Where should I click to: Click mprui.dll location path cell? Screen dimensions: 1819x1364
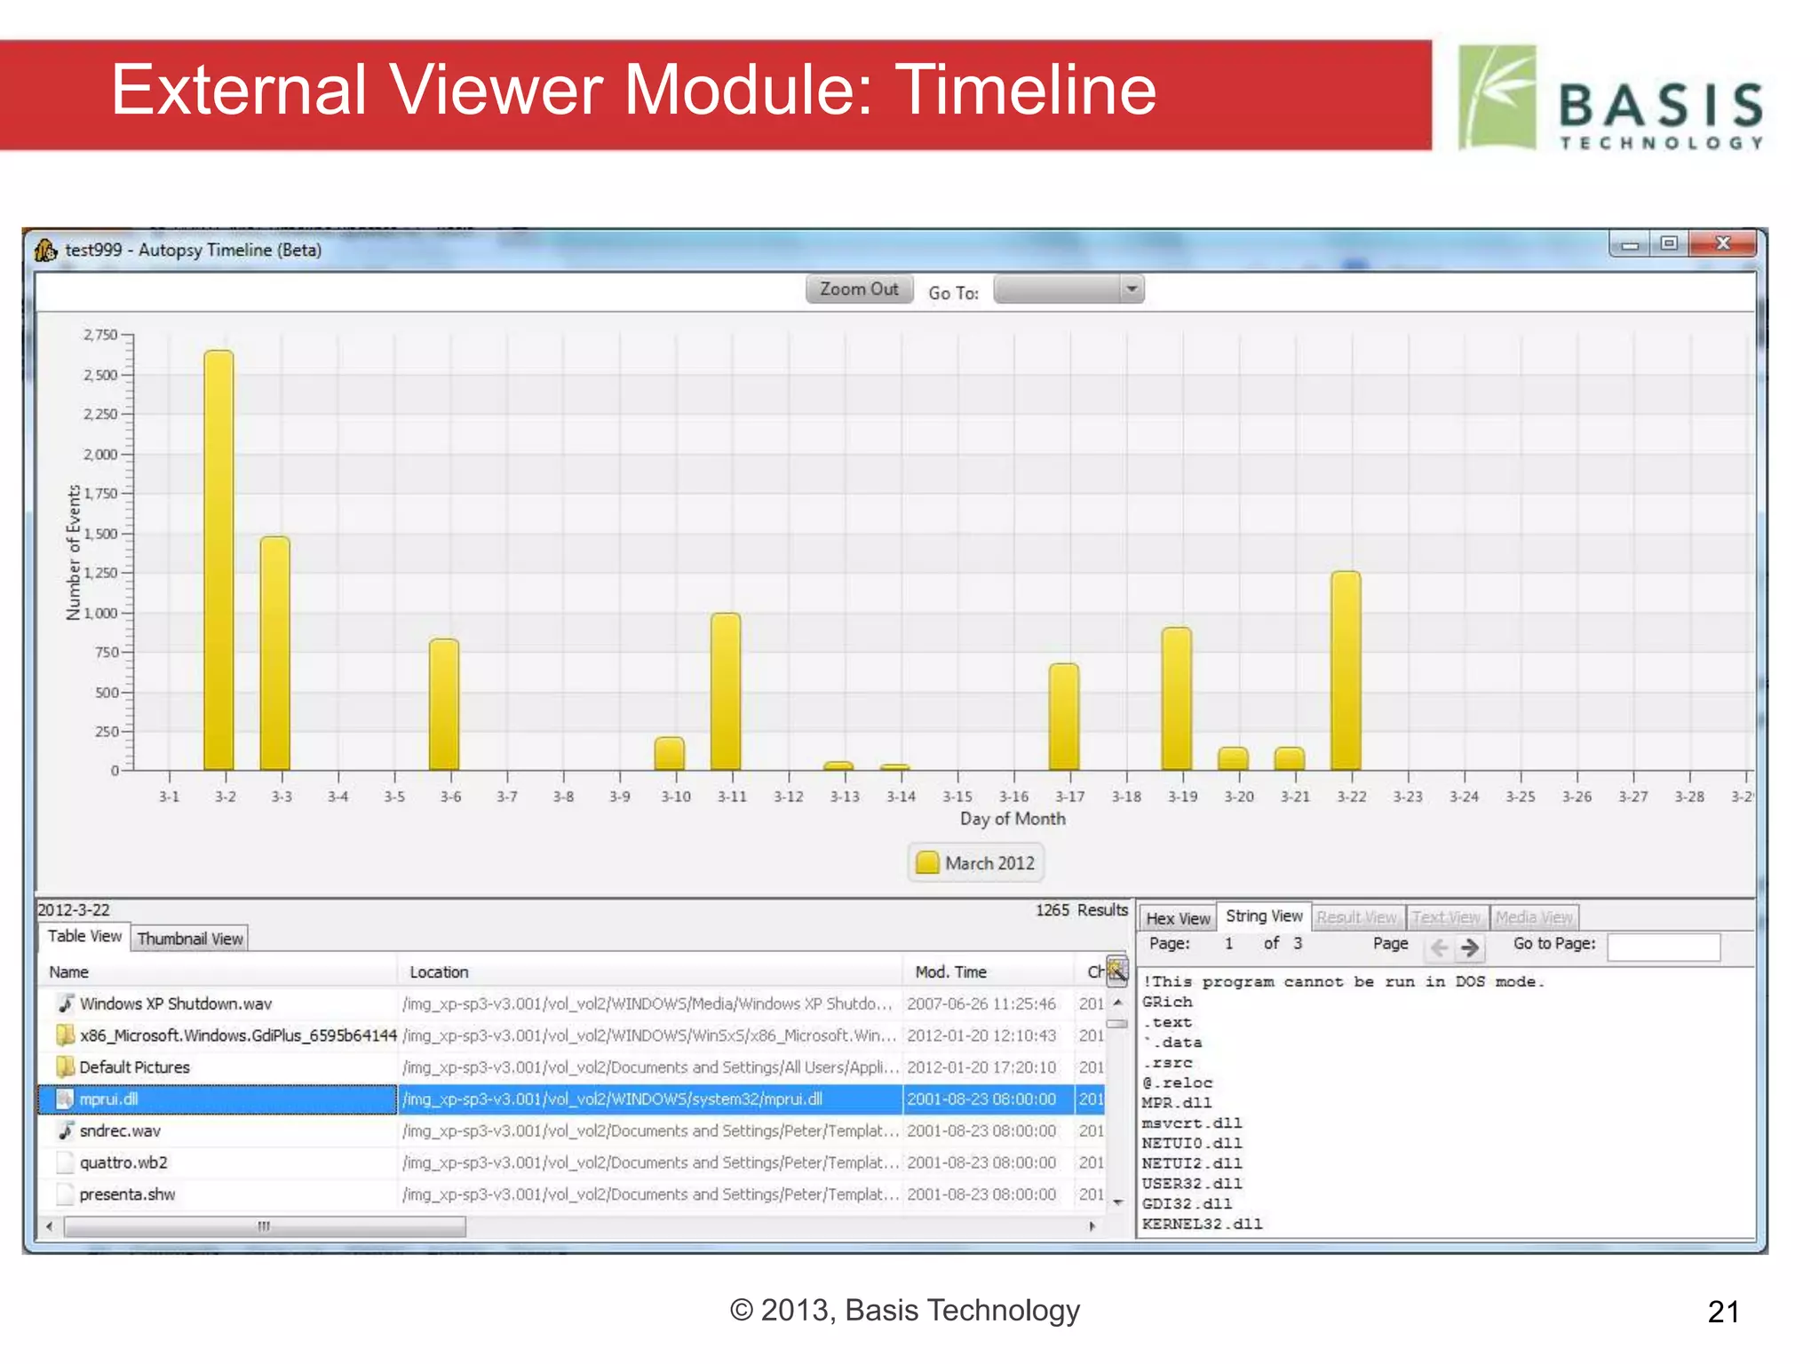coord(650,1099)
